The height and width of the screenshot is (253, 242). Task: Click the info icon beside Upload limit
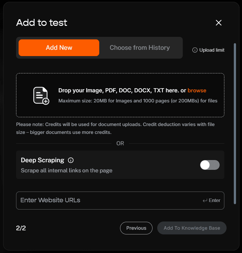pos(195,50)
